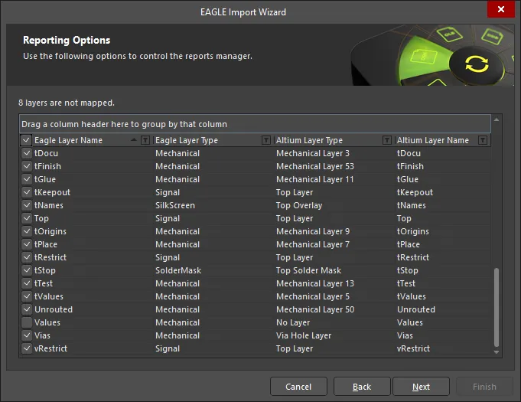Uncheck the tOrigins layer checkbox
Screen dimensions: 521x402
(27, 231)
